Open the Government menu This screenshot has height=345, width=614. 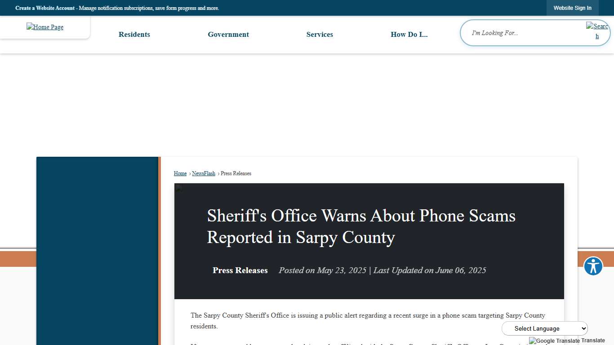(x=228, y=34)
